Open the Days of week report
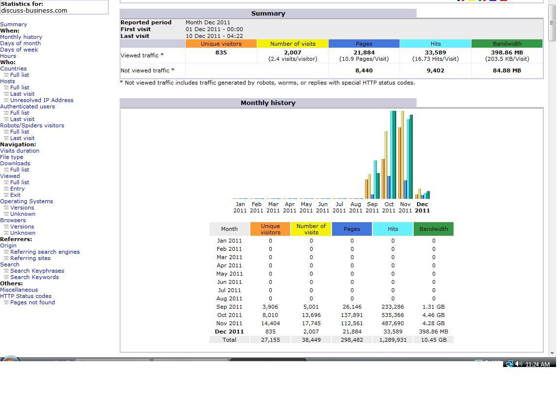This screenshot has width=560, height=420. tap(19, 50)
